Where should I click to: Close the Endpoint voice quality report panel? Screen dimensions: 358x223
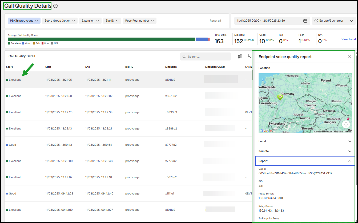(349, 56)
